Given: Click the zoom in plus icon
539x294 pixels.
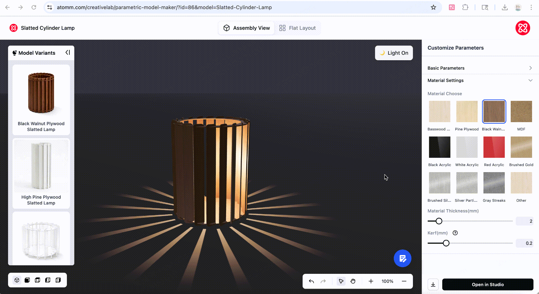Looking at the screenshot, I should click(371, 281).
